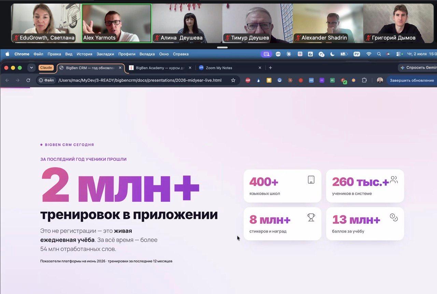Click the 260 тыс.+ учеников card
Viewport: 437px width, 294px height.
pos(365,186)
